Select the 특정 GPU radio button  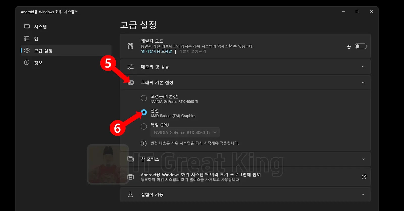144,127
